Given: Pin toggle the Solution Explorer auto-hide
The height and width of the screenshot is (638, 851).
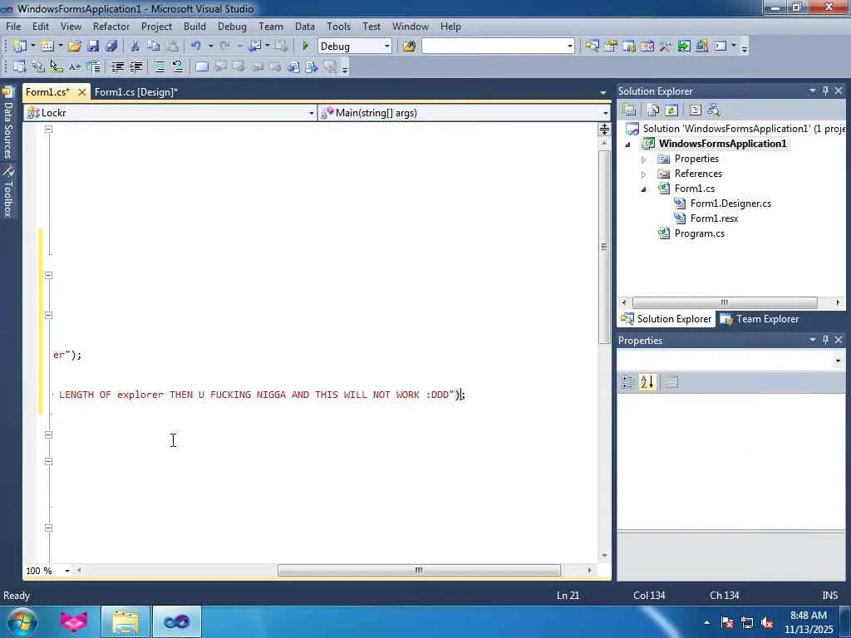Looking at the screenshot, I should pos(825,91).
